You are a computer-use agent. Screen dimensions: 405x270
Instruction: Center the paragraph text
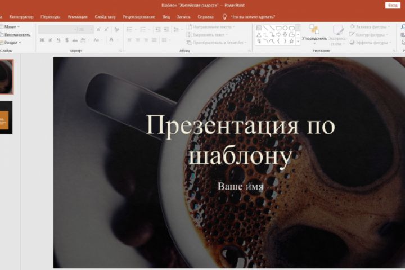138,40
